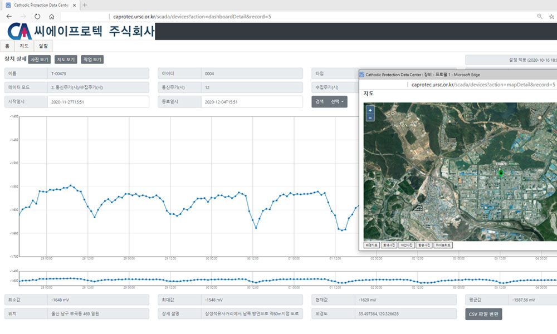This screenshot has width=557, height=334.
Task: Click the browser forward arrow
Action: tap(23, 16)
